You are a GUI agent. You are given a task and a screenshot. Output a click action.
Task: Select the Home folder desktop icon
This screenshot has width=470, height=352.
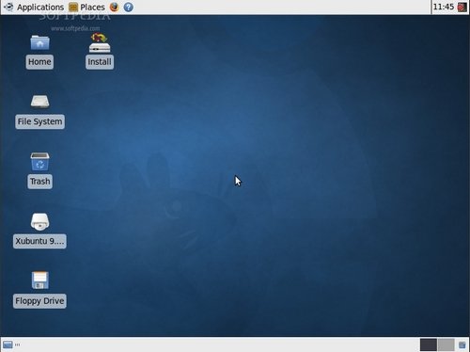point(39,42)
